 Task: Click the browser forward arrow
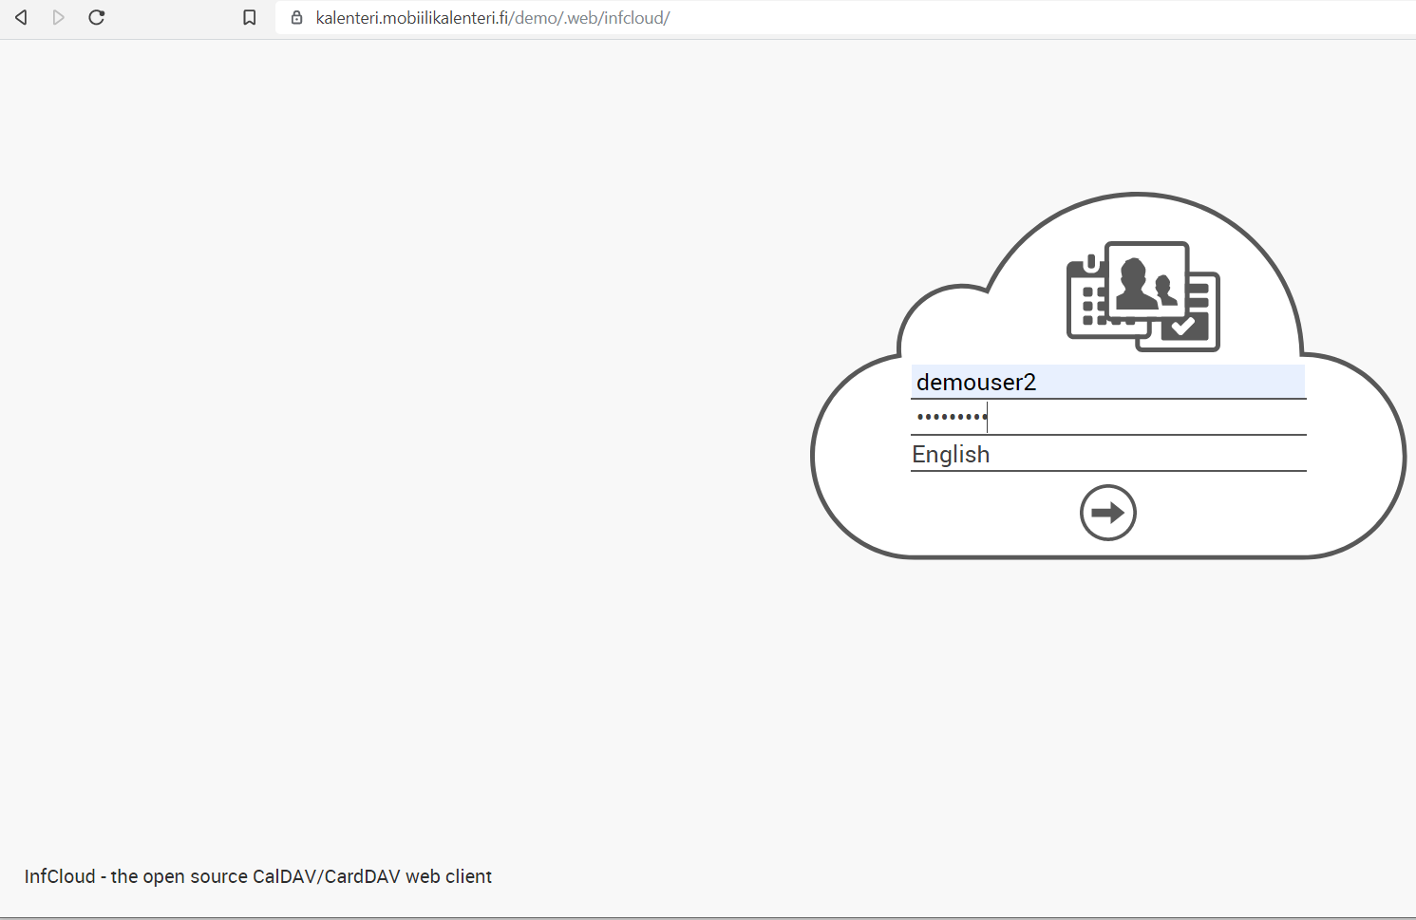pos(59,17)
